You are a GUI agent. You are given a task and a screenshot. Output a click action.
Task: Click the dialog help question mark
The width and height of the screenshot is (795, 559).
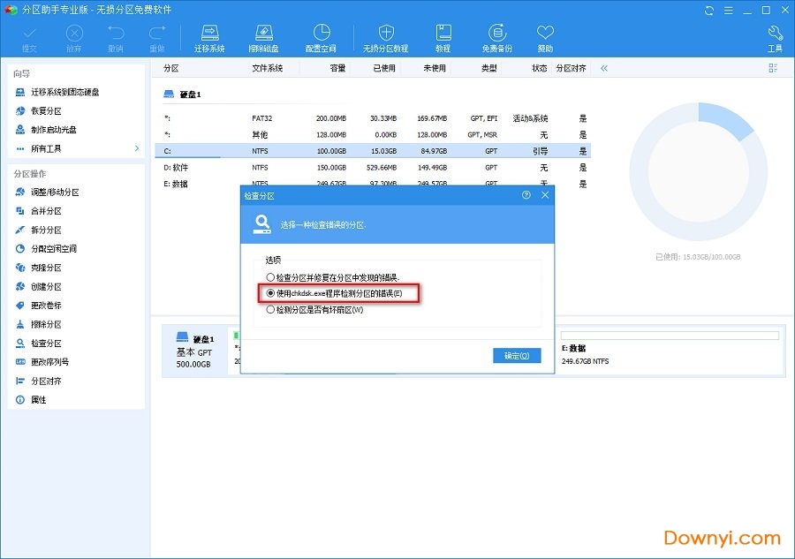tap(526, 195)
